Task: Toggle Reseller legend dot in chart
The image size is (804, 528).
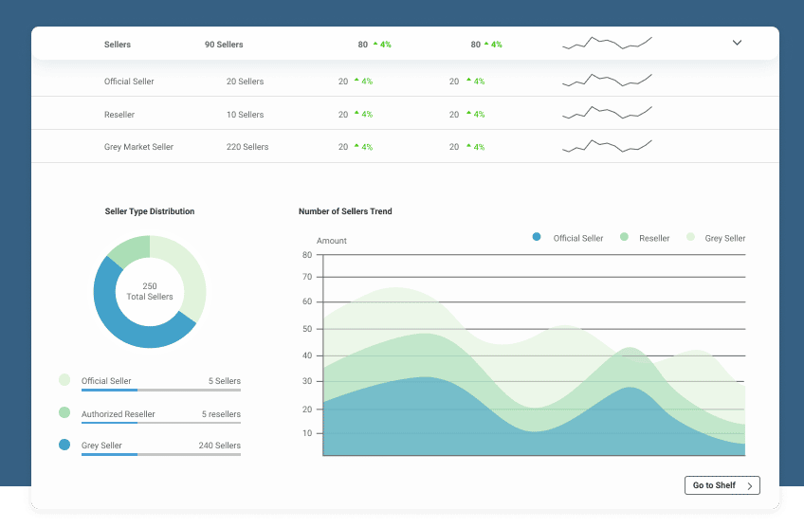Action: point(624,238)
